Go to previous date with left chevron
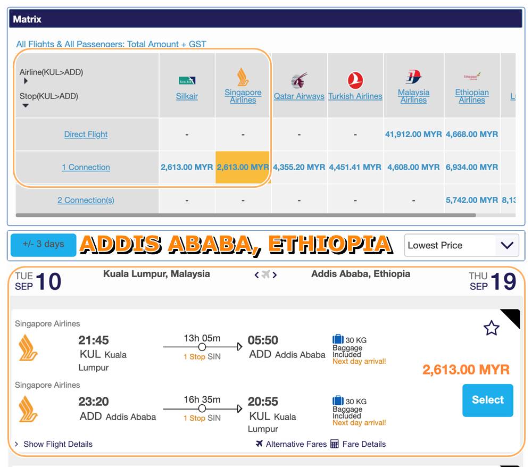Screen dimensions: 532x467 [257, 274]
